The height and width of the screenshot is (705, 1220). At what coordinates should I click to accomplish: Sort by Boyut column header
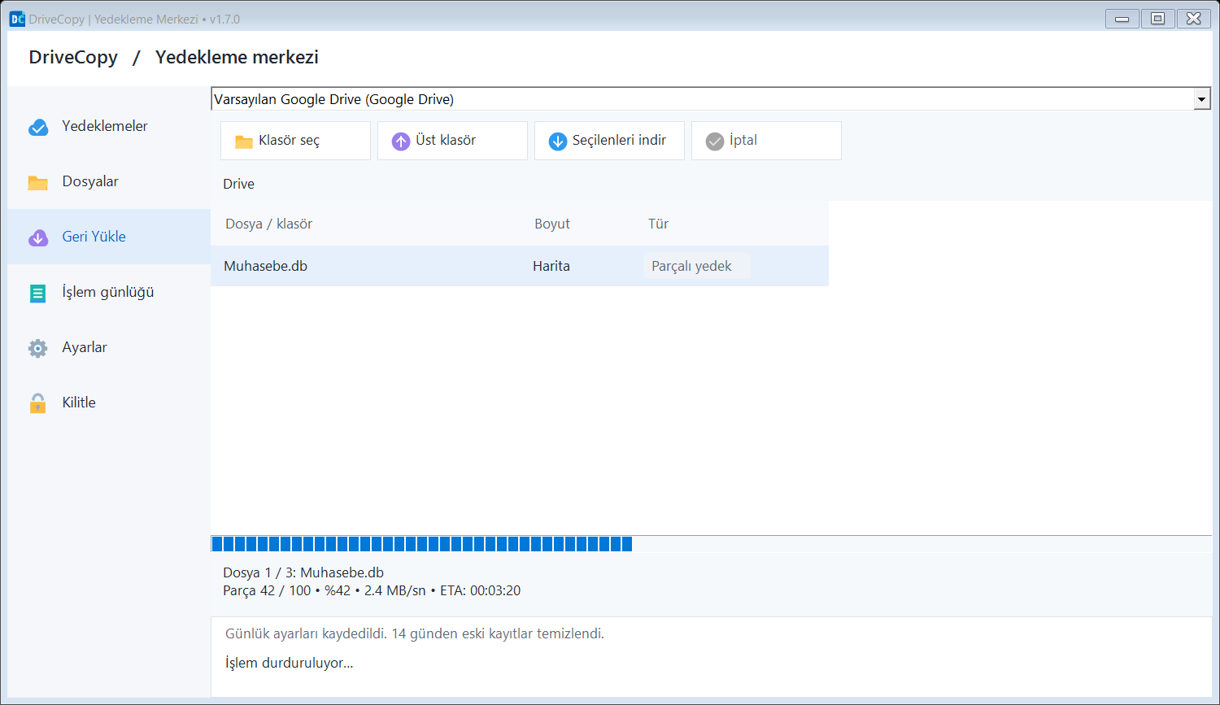[552, 224]
